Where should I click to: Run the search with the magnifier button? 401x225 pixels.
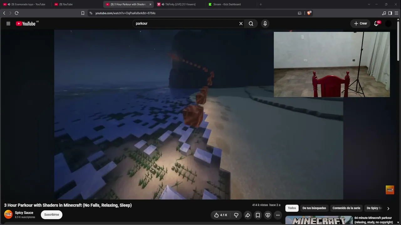[x=251, y=23]
